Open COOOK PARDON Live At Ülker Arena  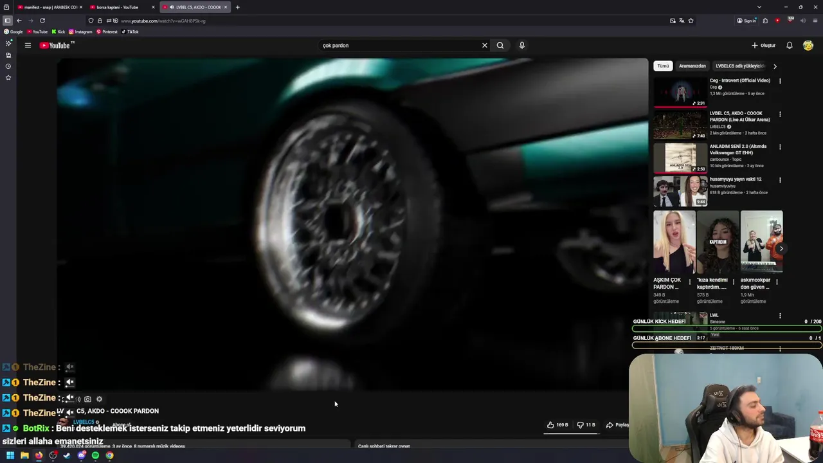pyautogui.click(x=680, y=125)
